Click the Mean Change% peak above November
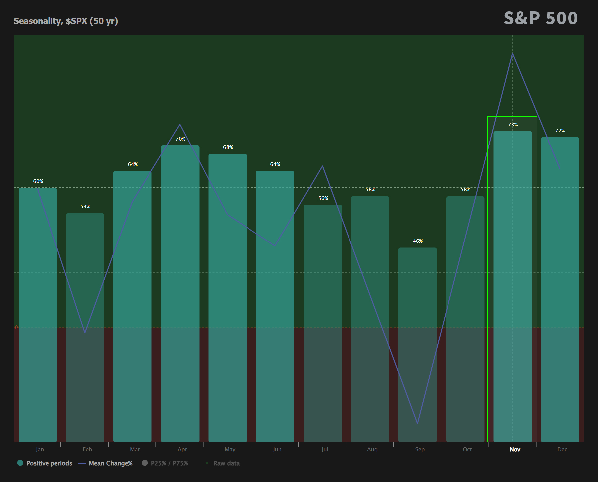The height and width of the screenshot is (482, 598). 512,53
